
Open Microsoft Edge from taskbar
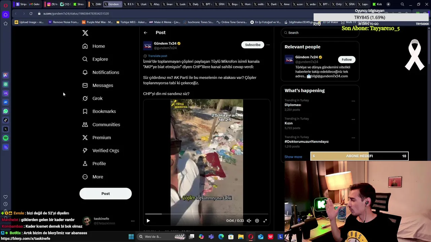[x=221, y=237]
